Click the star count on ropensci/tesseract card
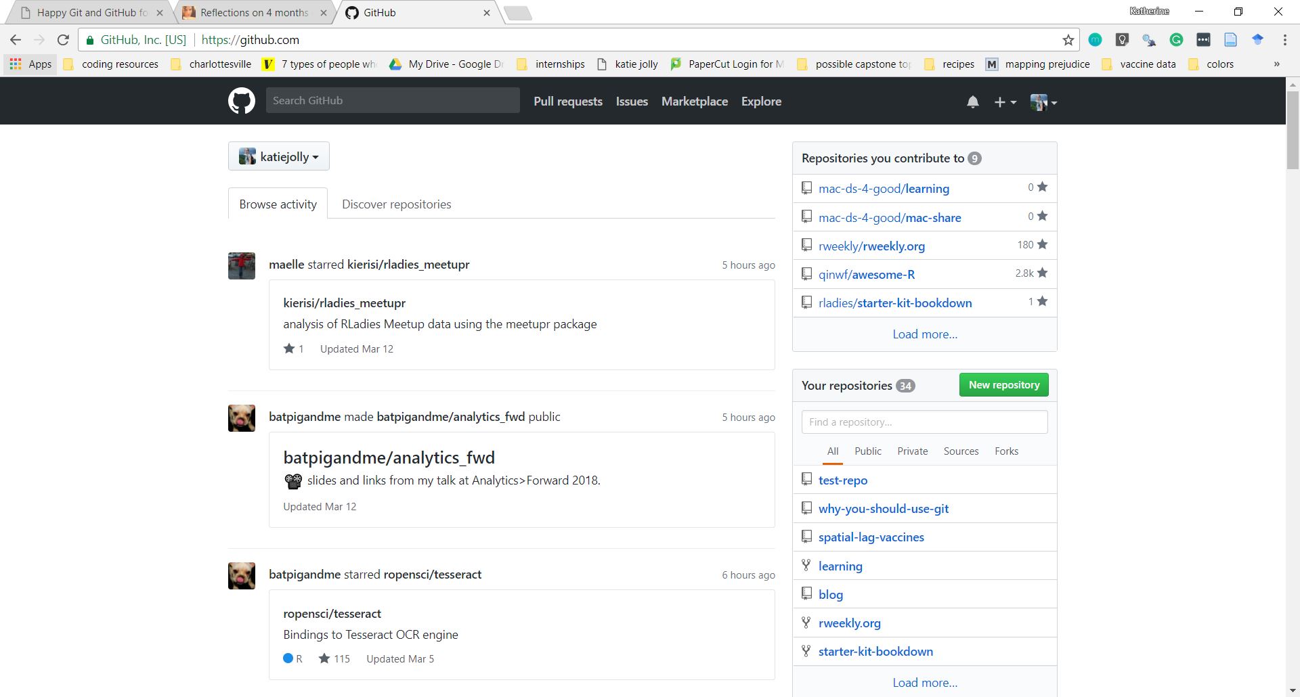The image size is (1300, 697). [x=334, y=658]
